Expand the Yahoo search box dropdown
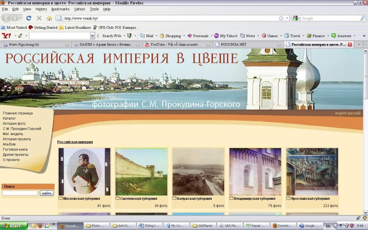The image size is (368, 230). 92,36
